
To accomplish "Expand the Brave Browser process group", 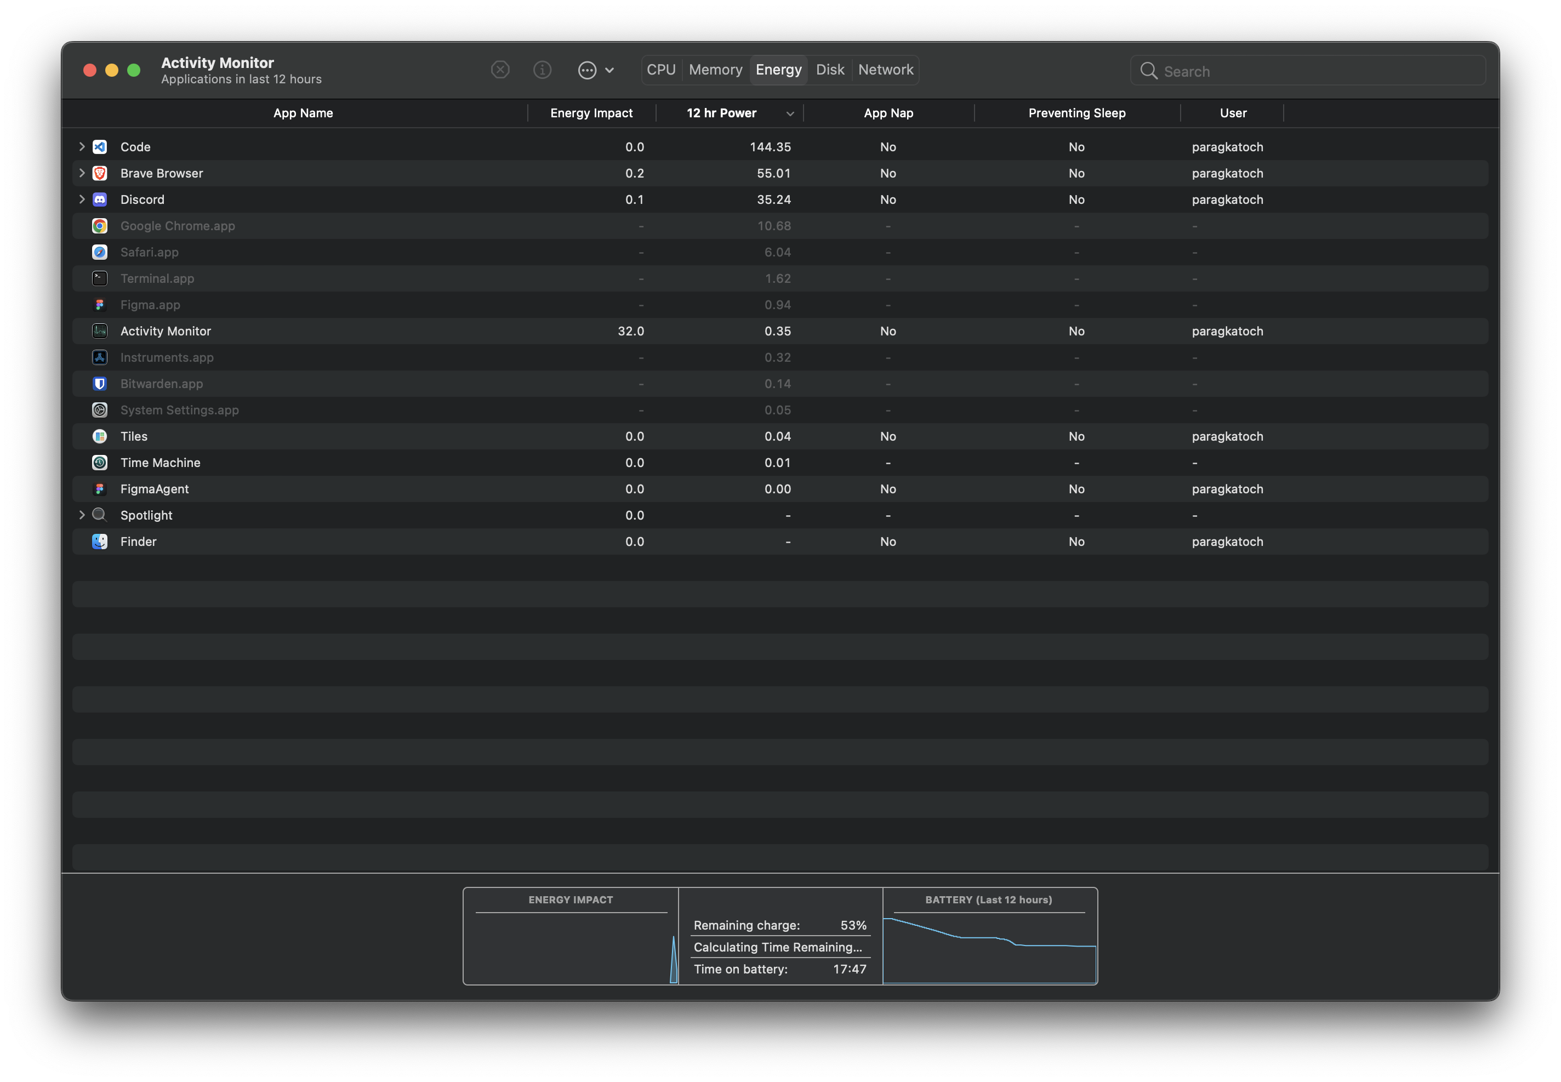I will point(82,174).
